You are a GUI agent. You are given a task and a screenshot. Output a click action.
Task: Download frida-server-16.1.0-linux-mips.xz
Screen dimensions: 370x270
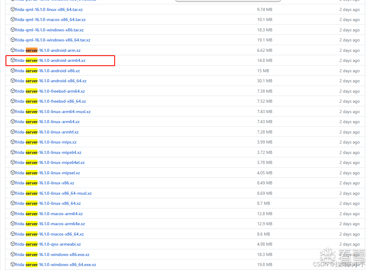click(x=46, y=142)
